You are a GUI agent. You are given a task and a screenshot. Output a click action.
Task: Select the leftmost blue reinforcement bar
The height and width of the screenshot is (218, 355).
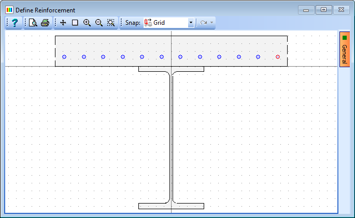coord(64,57)
